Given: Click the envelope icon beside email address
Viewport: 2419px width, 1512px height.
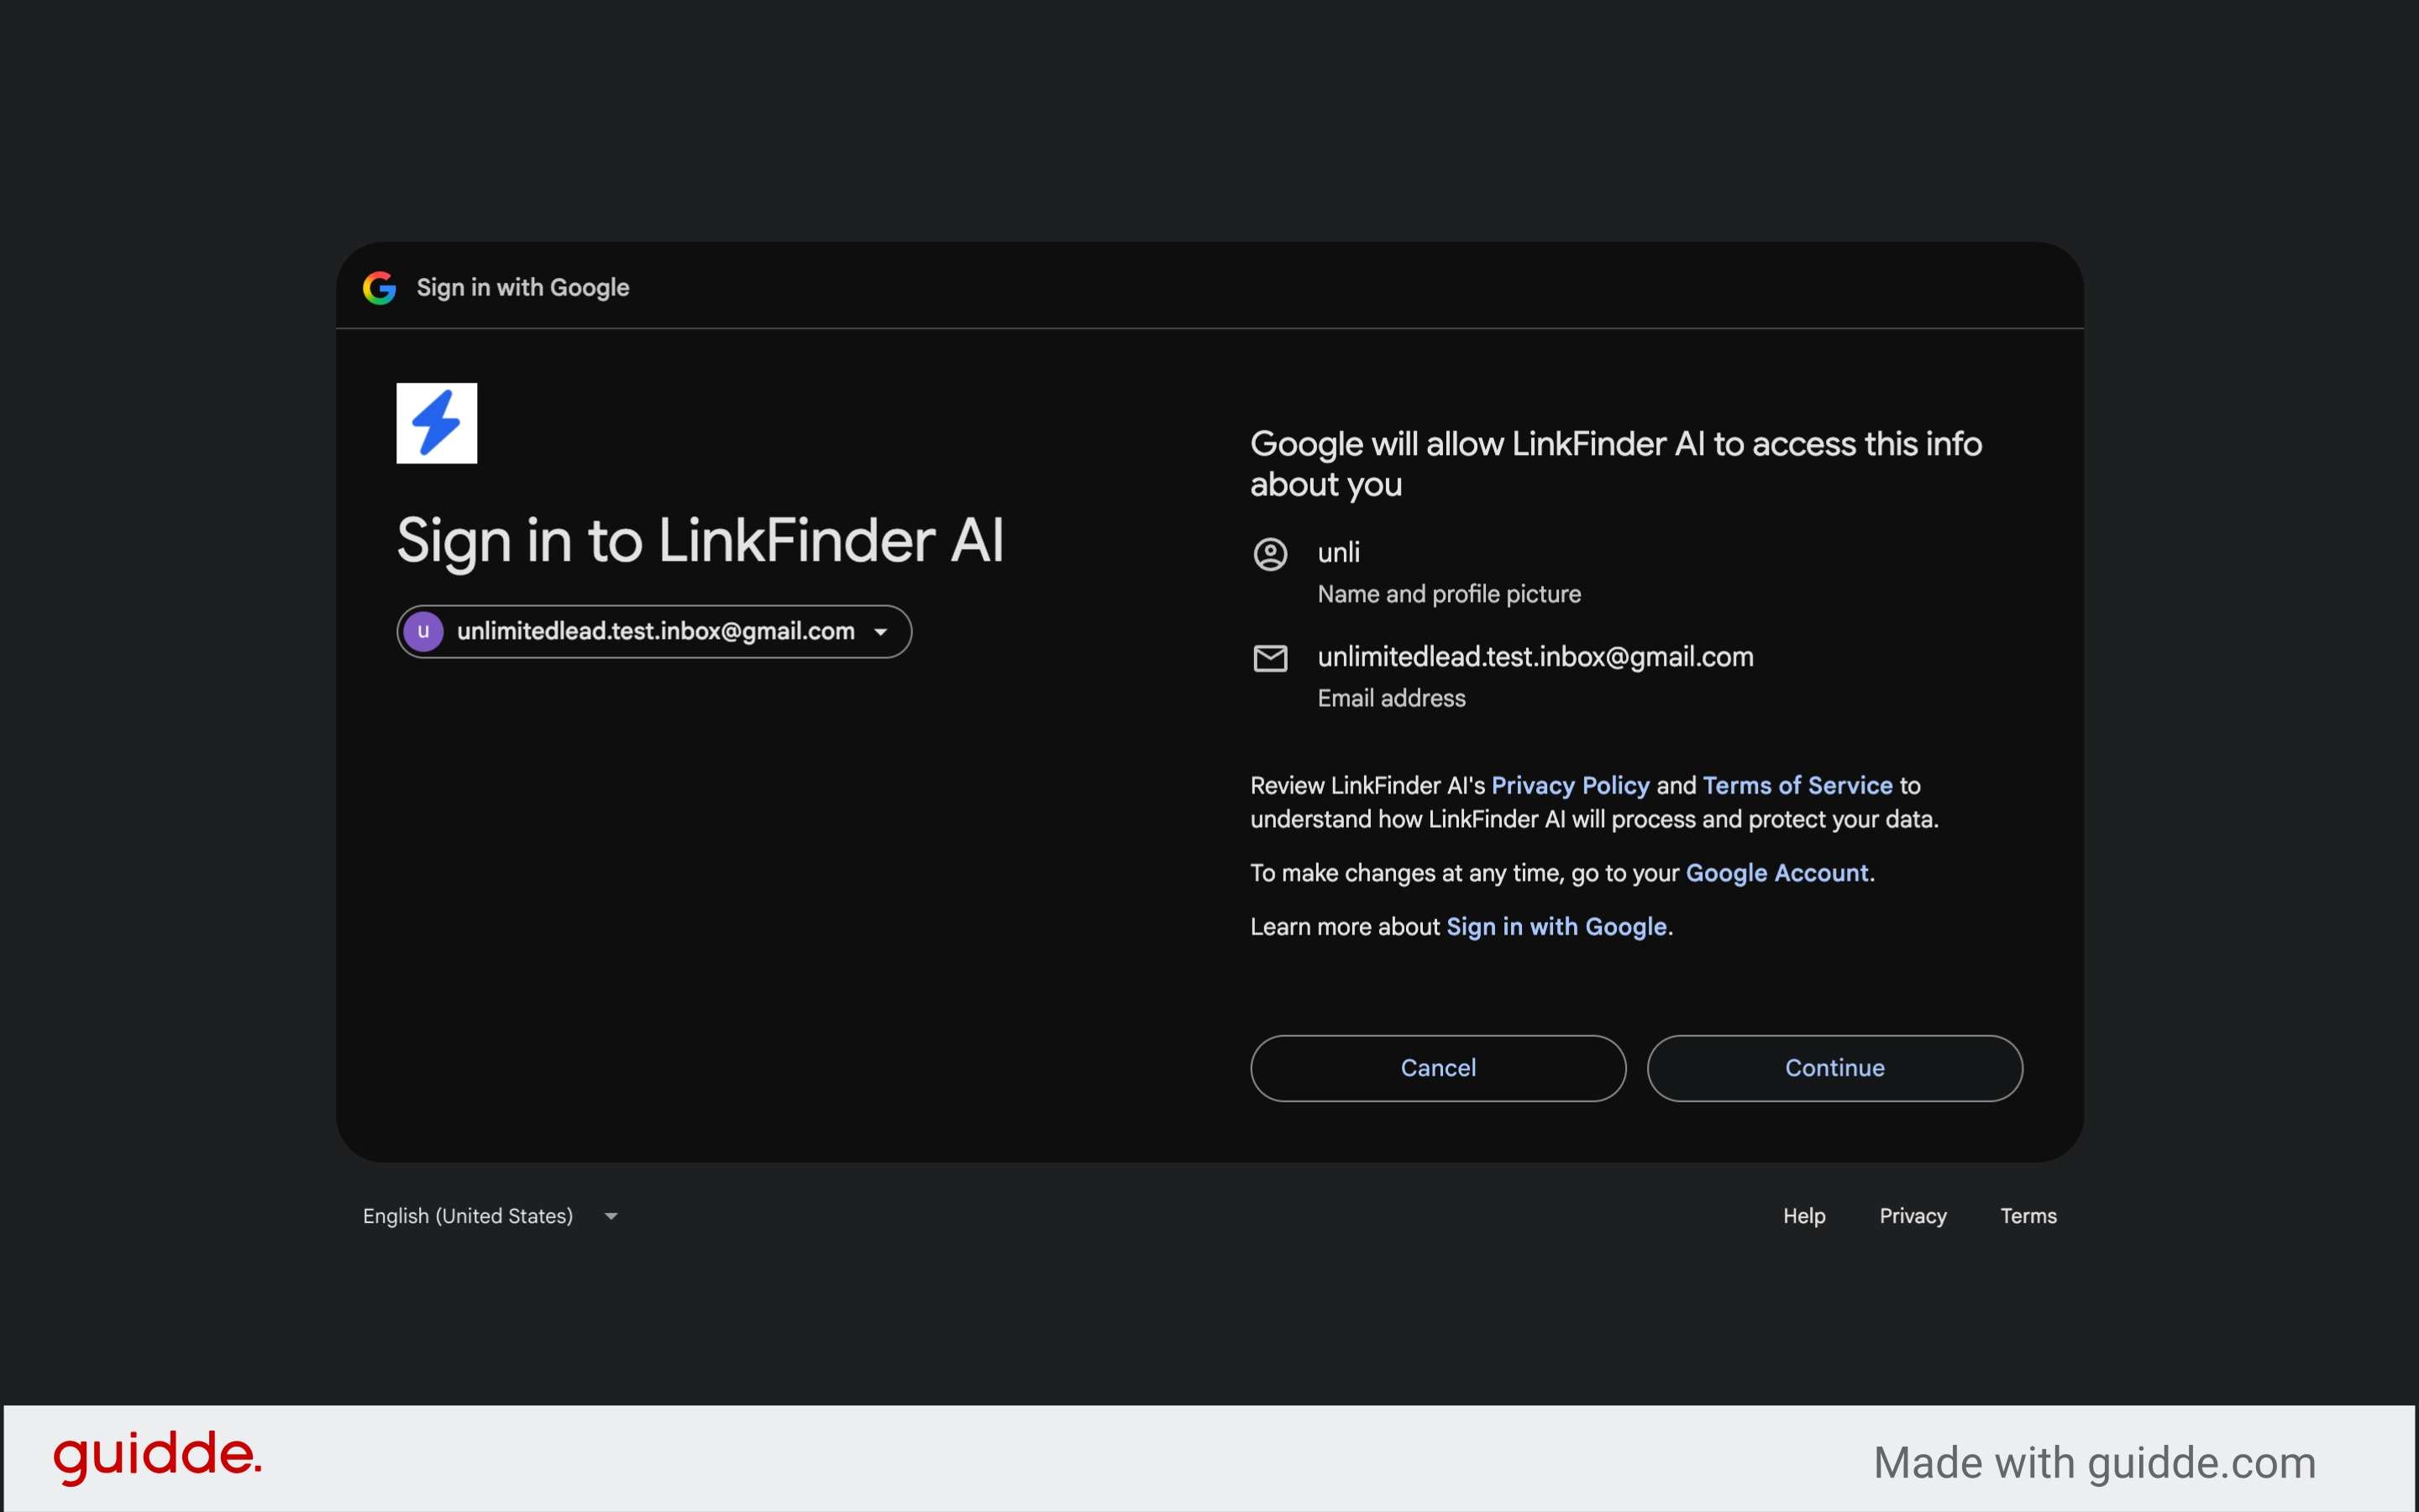Looking at the screenshot, I should (x=1271, y=658).
